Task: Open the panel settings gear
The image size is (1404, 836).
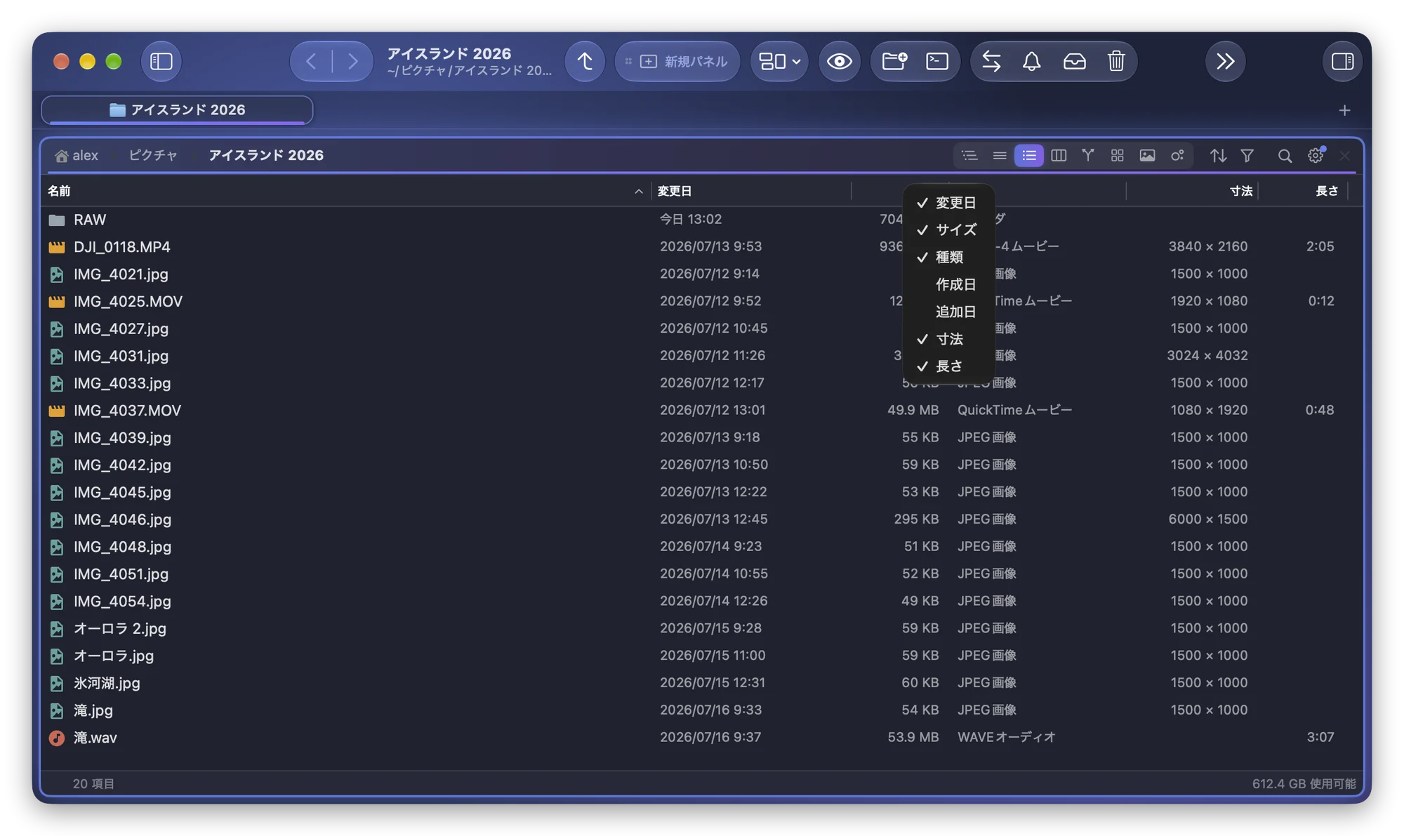Action: coord(1316,156)
